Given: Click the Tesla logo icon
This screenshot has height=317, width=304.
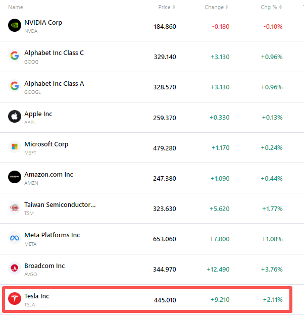Looking at the screenshot, I should (x=15, y=299).
